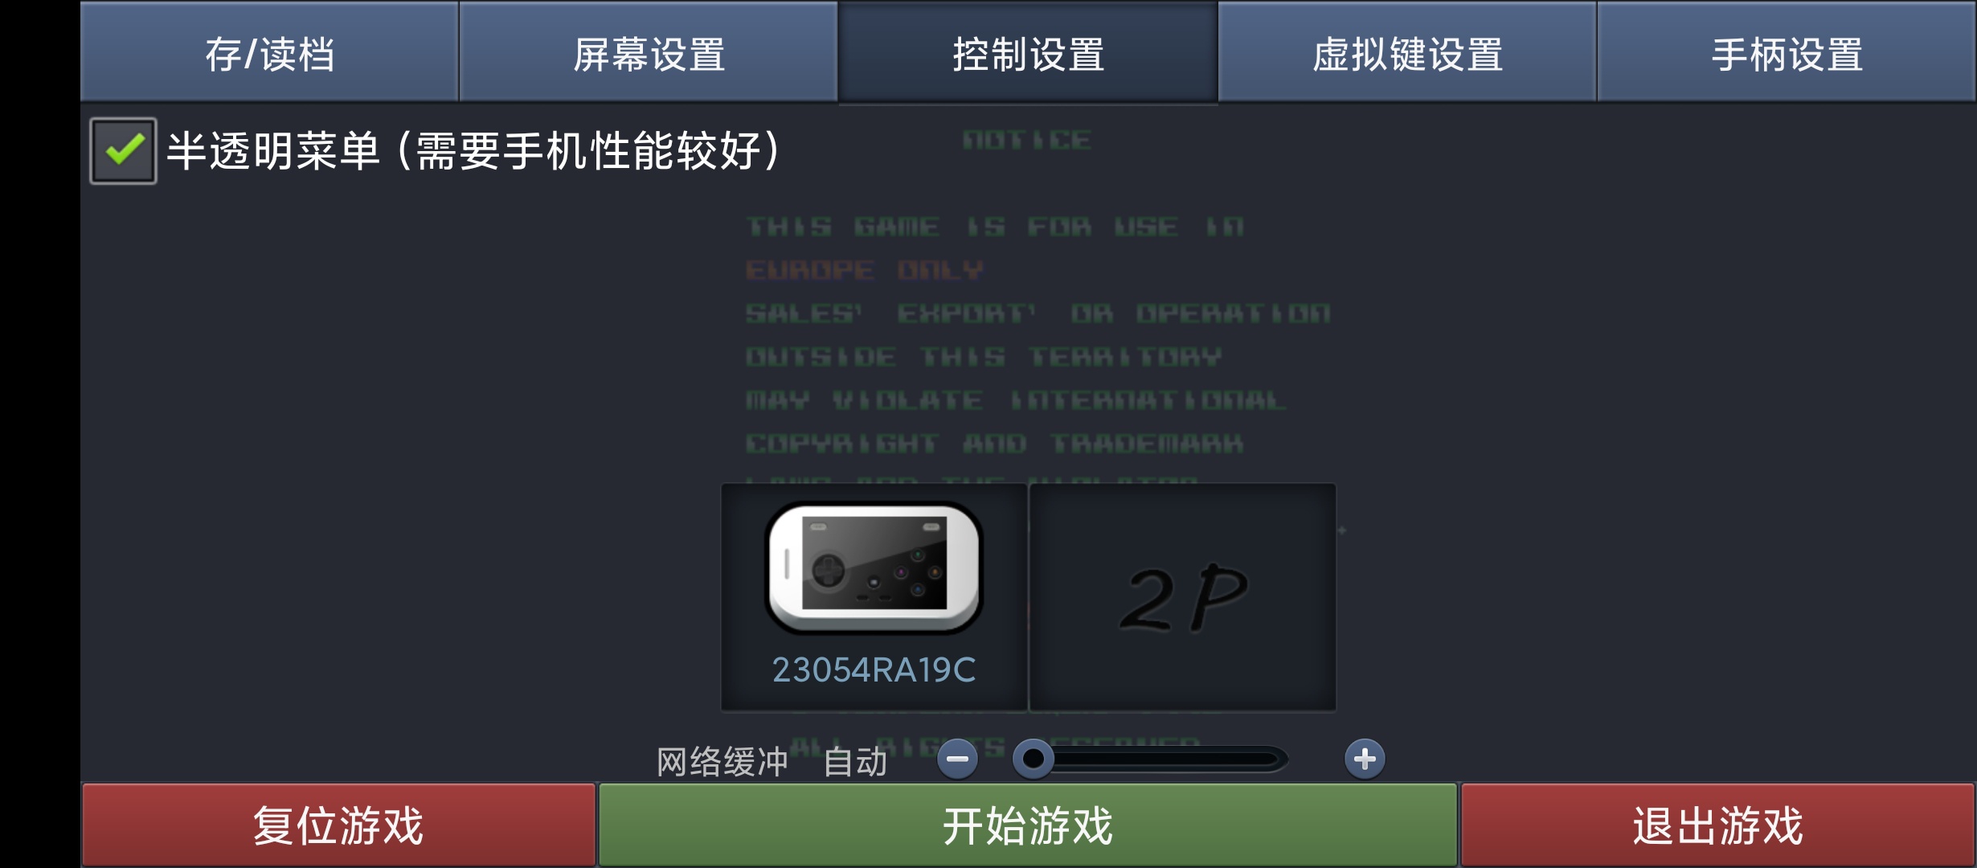Quit using the 退出游戏 button
Image resolution: width=1977 pixels, height=868 pixels.
[1718, 825]
